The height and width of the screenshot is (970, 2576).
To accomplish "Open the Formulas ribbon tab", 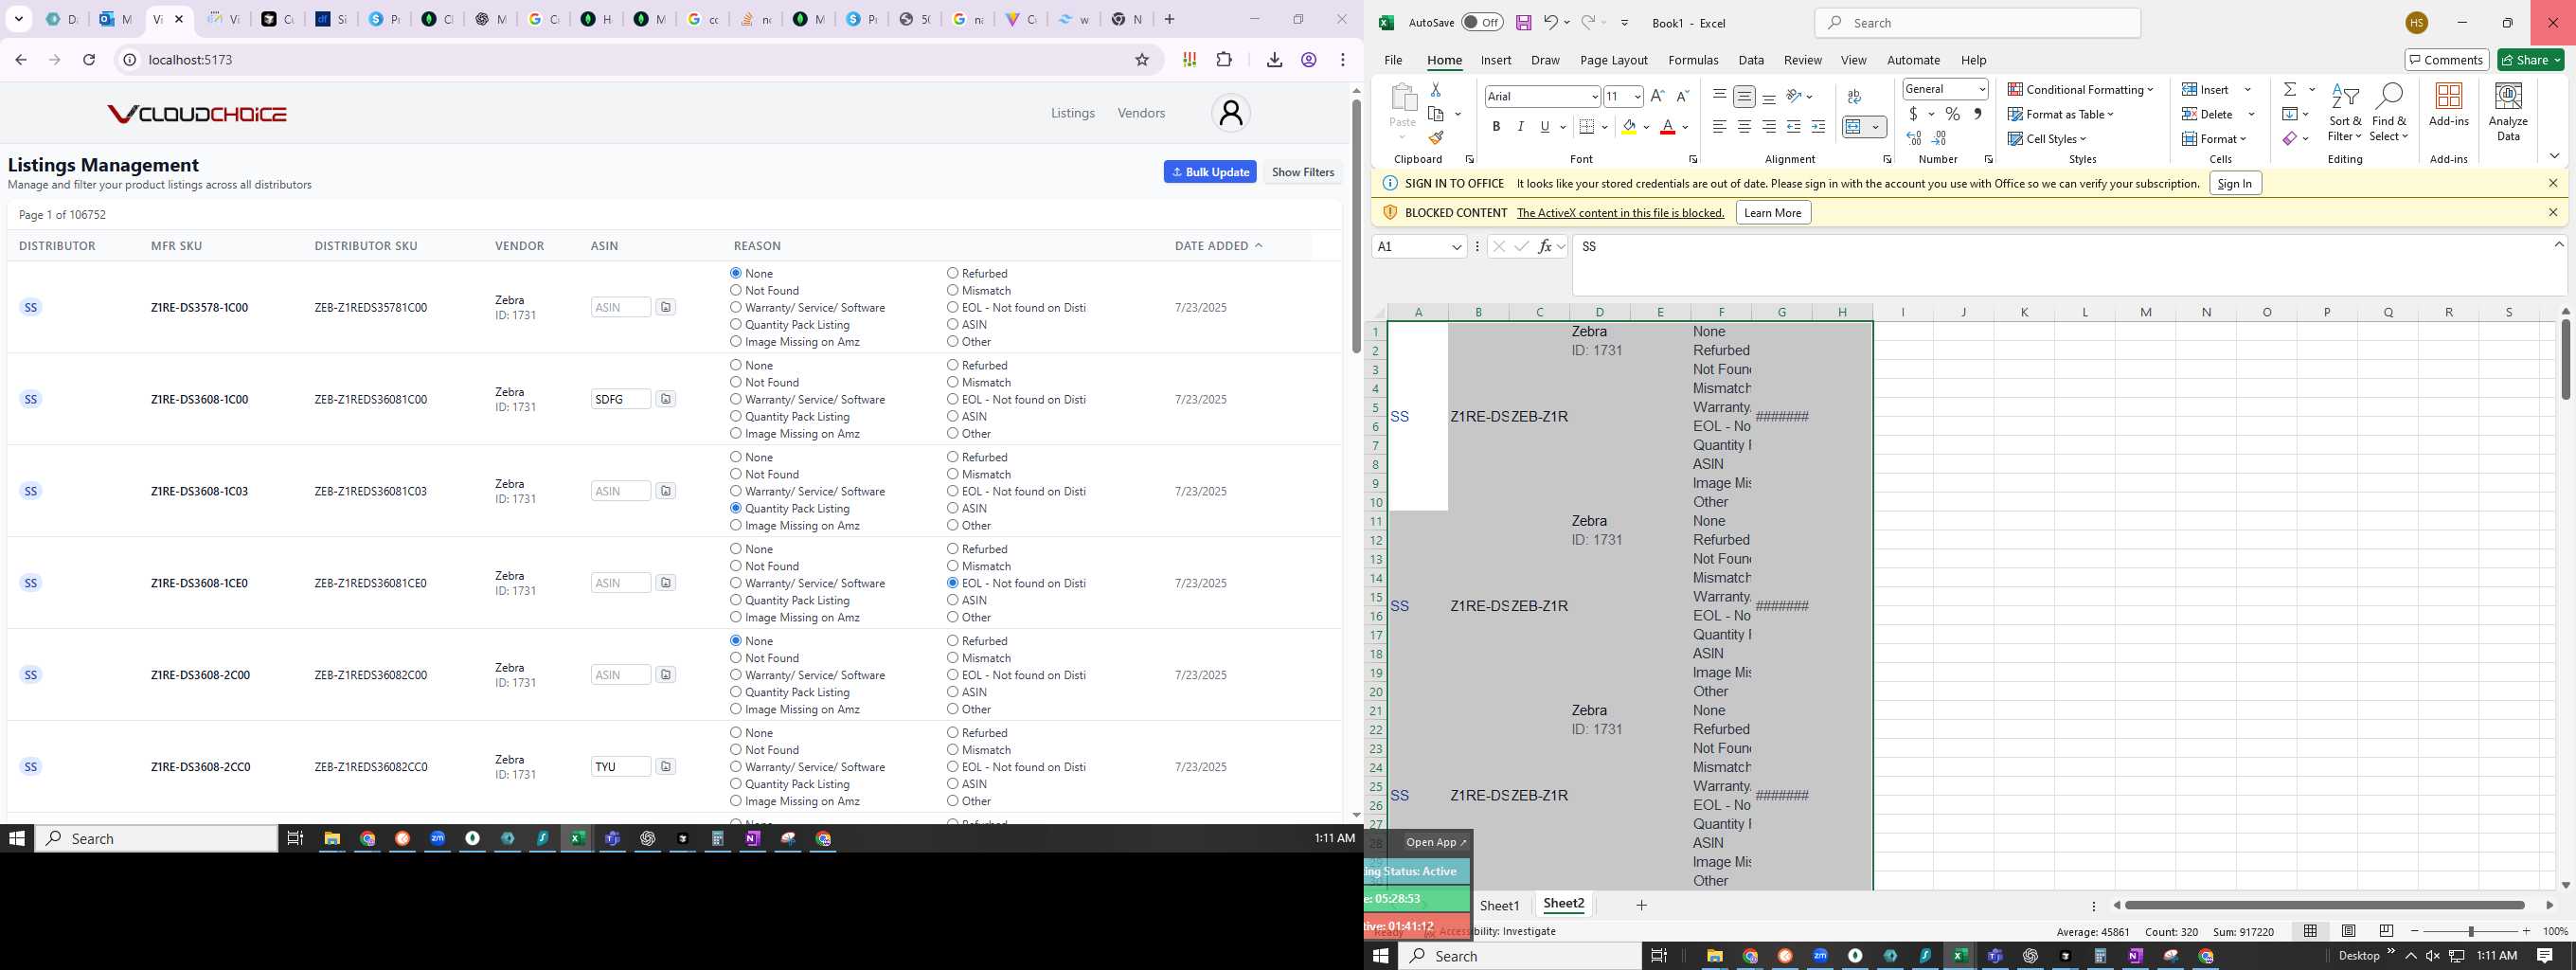I will point(1693,60).
